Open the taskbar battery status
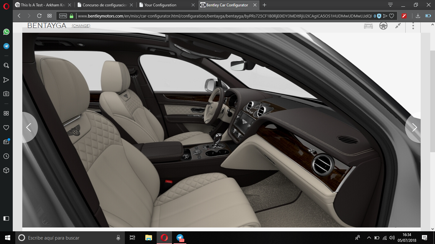Viewport: 435px width, 244px height. click(x=377, y=238)
